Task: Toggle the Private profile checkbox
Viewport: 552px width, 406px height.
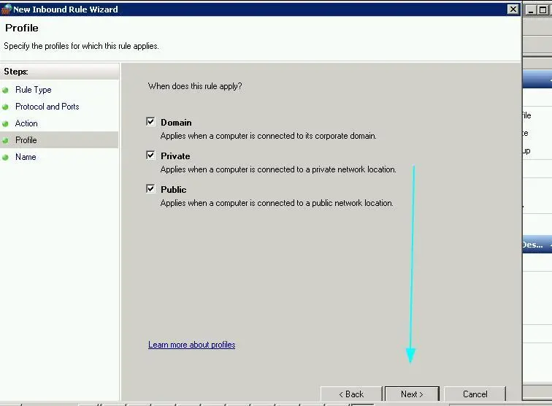Action: [150, 156]
